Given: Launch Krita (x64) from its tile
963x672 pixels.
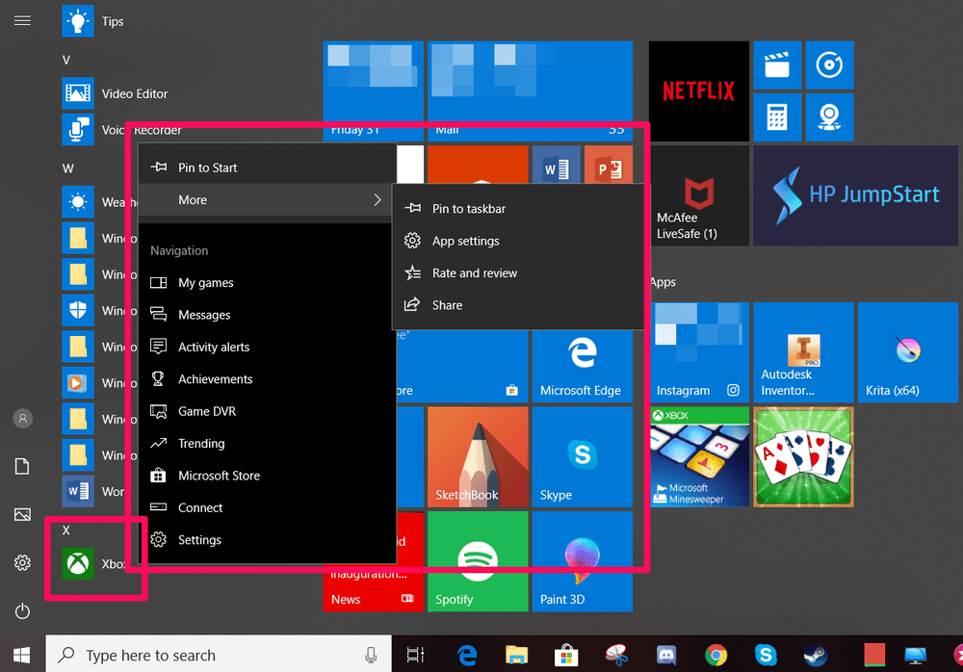Looking at the screenshot, I should click(x=906, y=351).
